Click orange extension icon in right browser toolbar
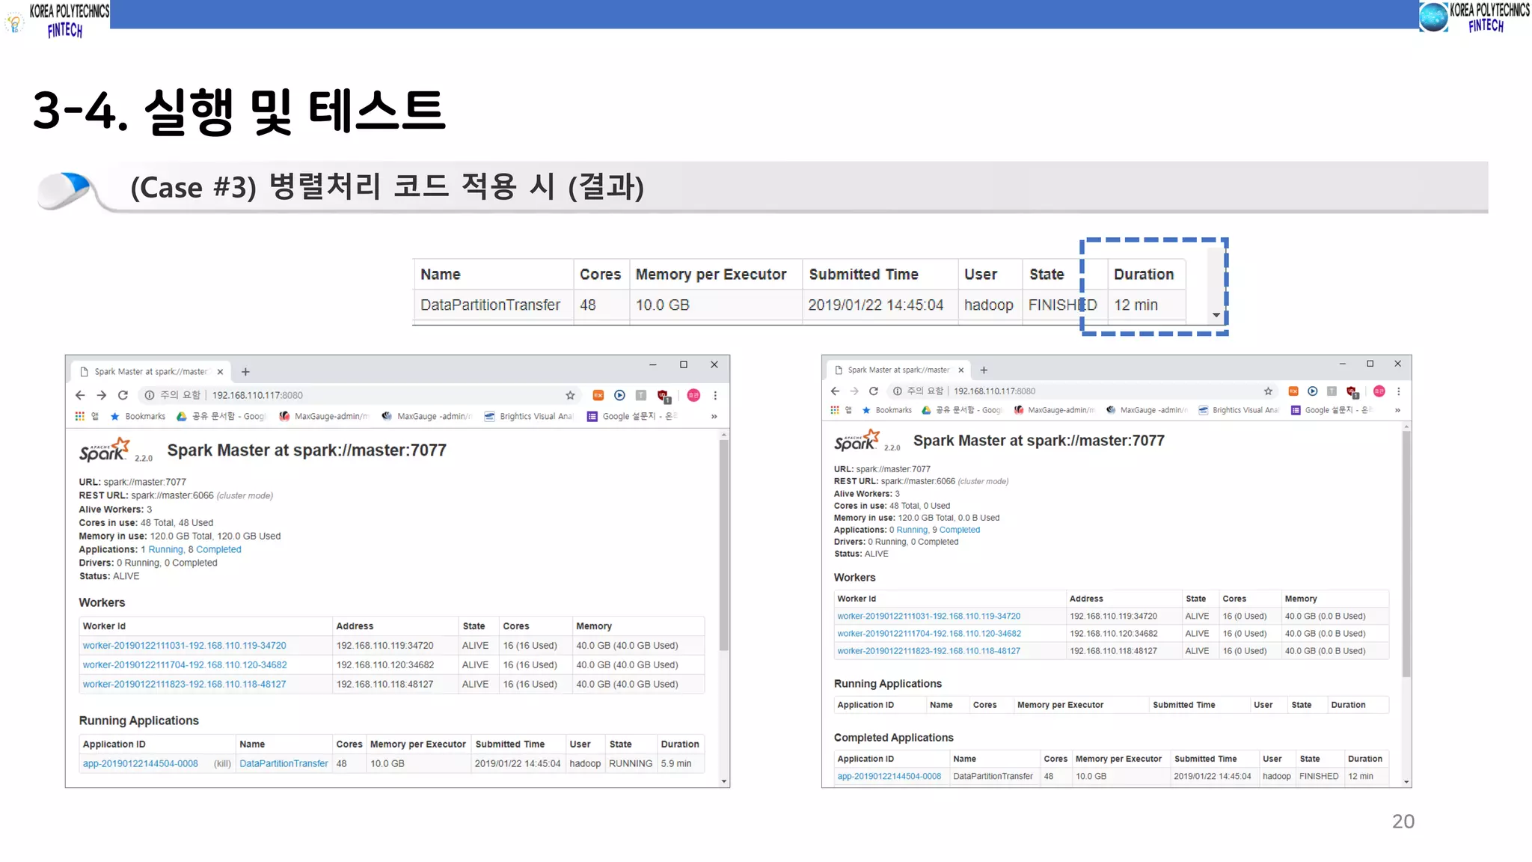The image size is (1532, 862). pos(1293,391)
